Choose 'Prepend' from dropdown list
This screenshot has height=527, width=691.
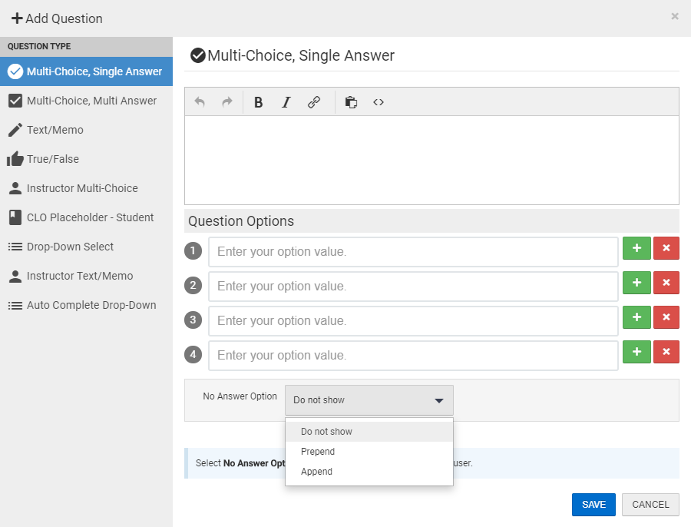point(369,452)
